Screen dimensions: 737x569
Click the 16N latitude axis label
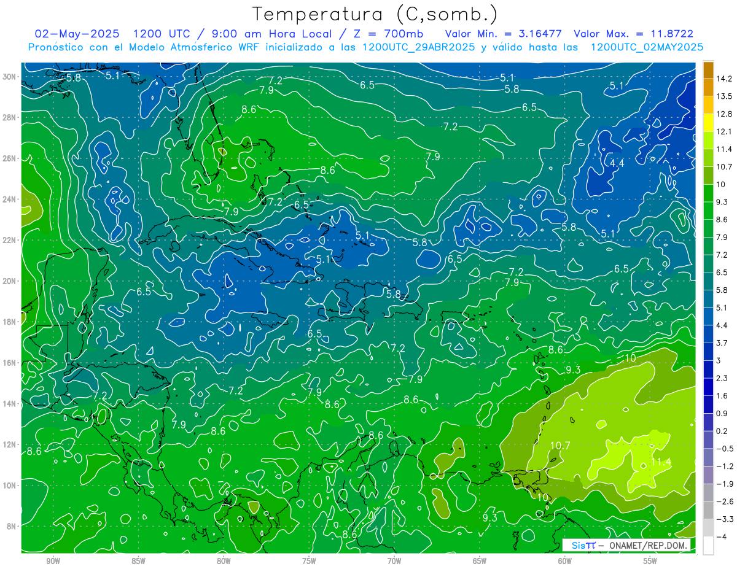tap(10, 363)
